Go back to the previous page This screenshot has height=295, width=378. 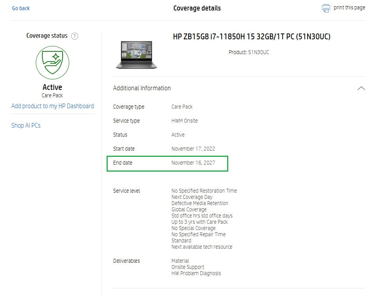pos(21,8)
